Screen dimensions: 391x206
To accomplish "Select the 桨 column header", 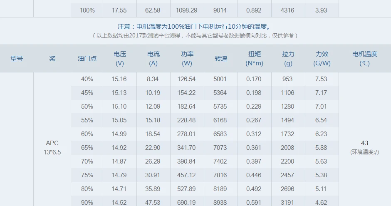I will (x=52, y=59).
